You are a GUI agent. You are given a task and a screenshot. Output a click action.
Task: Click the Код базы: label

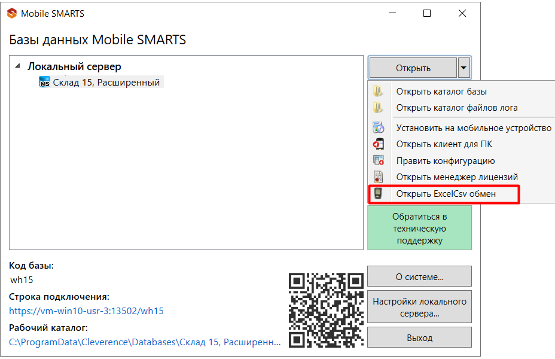click(x=31, y=266)
